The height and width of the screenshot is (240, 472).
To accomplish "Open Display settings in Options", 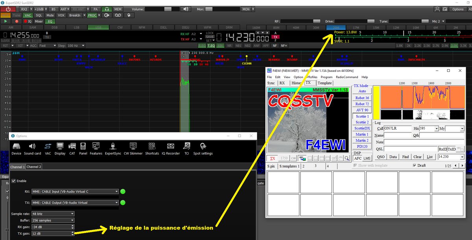I will click(60, 148).
